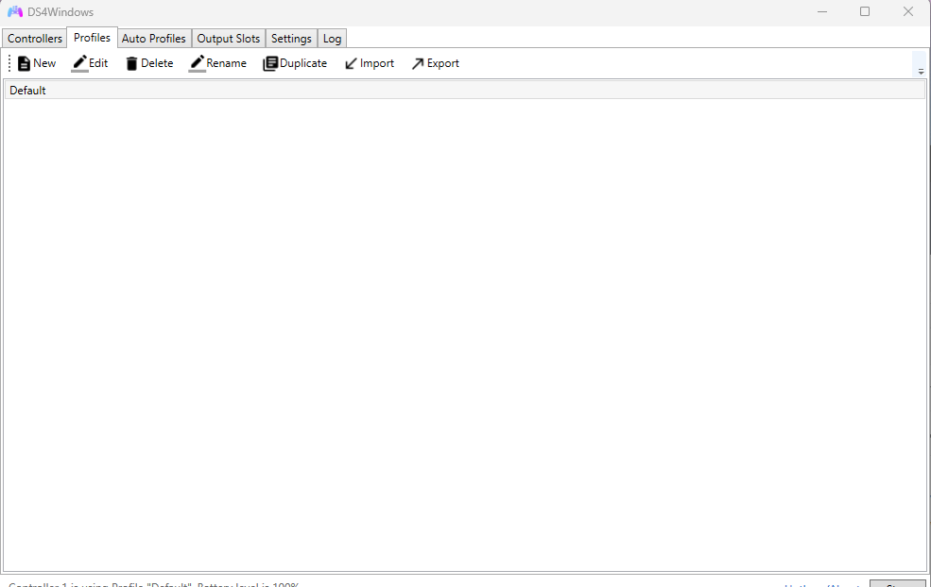Create a New profile
The height and width of the screenshot is (587, 931).
click(37, 63)
